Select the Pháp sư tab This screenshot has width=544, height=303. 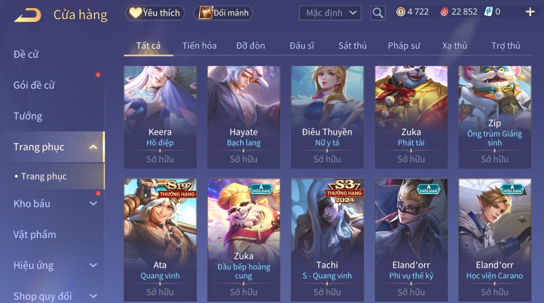(x=404, y=46)
